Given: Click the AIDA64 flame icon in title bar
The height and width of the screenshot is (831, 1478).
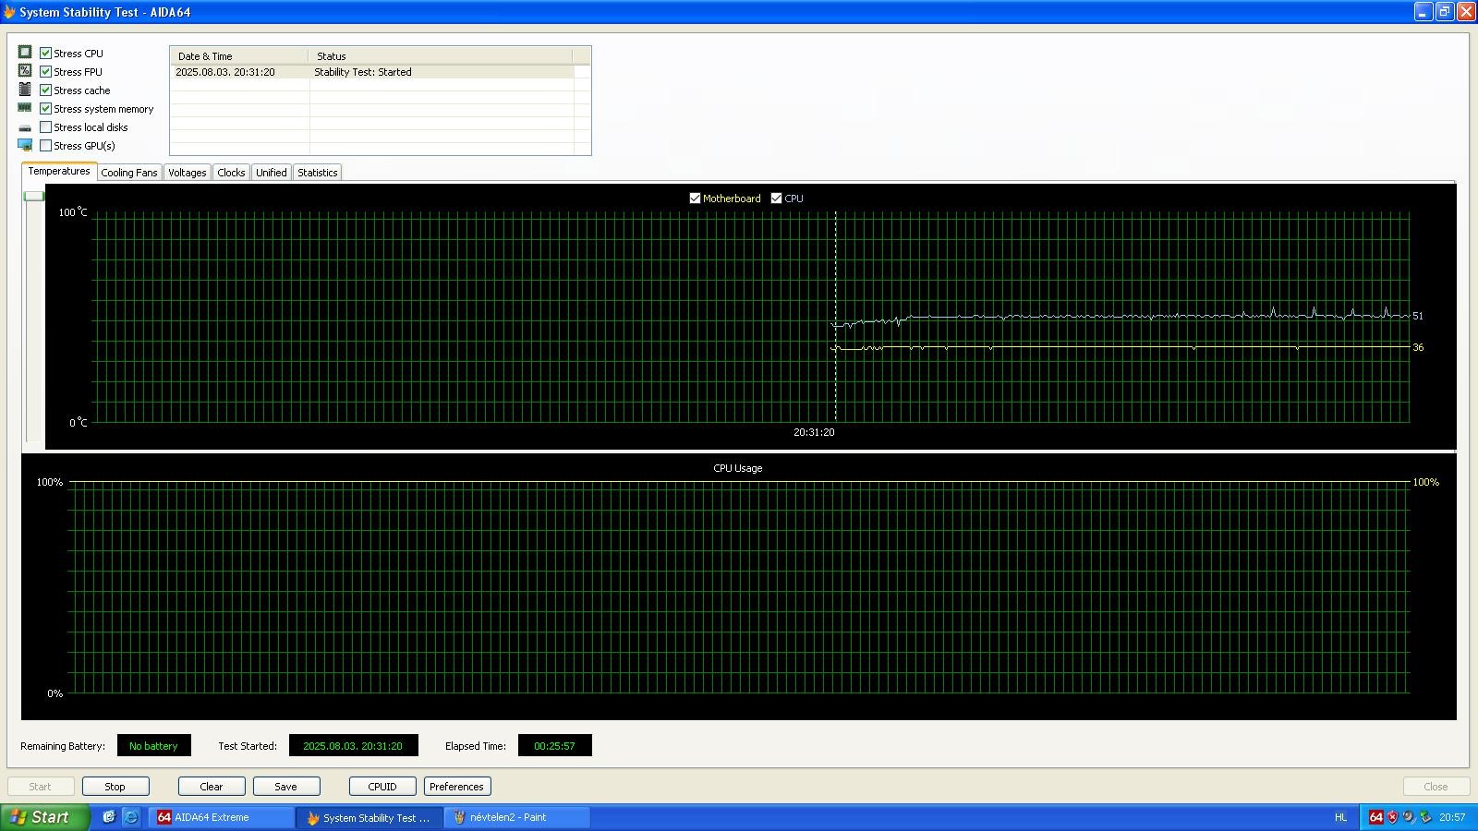Looking at the screenshot, I should (x=9, y=12).
